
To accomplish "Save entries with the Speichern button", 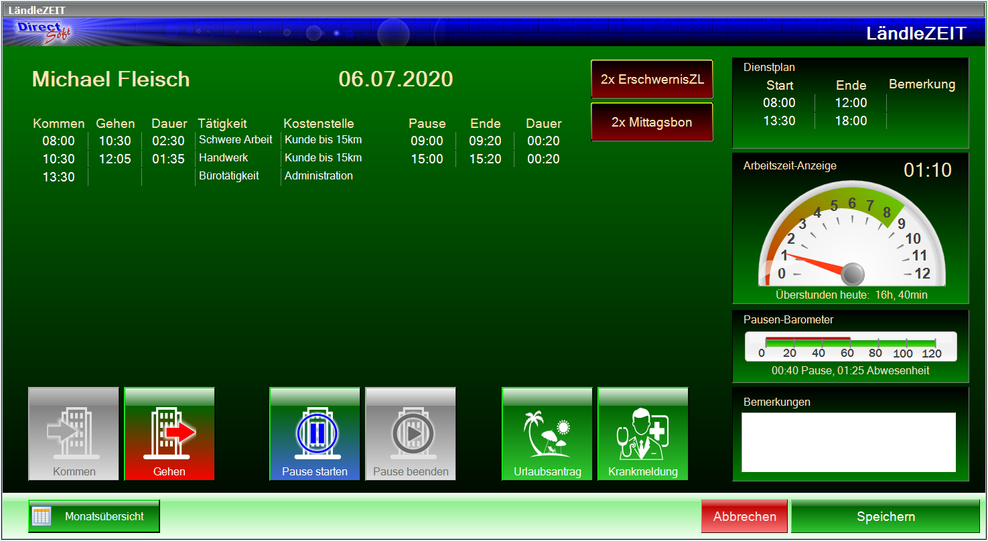I will 886,516.
